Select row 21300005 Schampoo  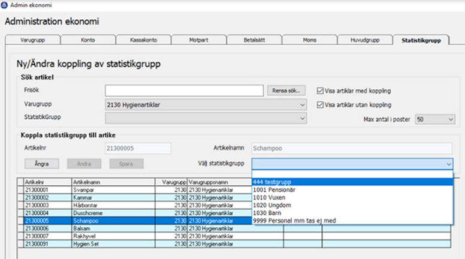point(135,221)
